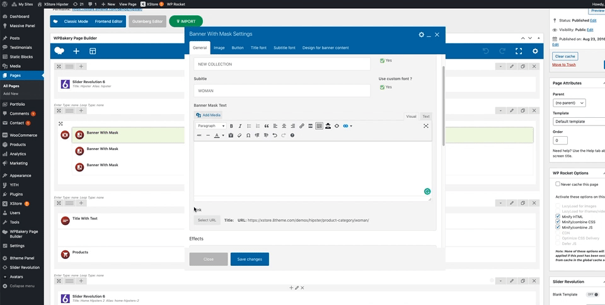This screenshot has width=605, height=305.
Task: Uncheck Minify HTML option
Action: (x=558, y=217)
